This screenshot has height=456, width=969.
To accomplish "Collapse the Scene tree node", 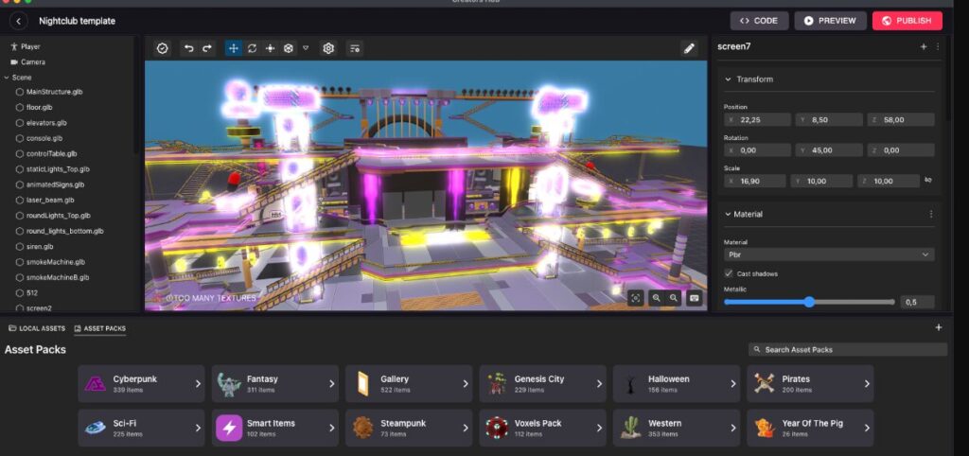I will tap(7, 77).
